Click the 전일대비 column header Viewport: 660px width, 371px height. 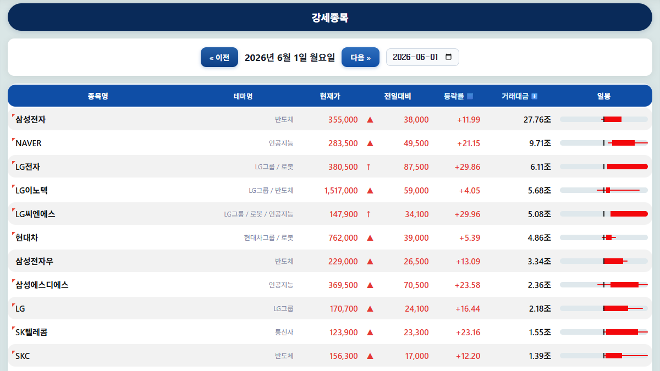398,96
